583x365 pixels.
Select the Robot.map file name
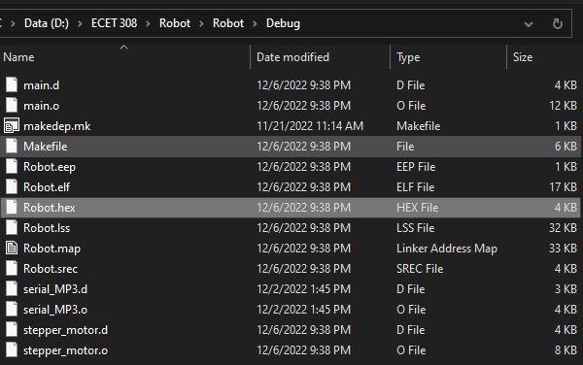coord(51,249)
